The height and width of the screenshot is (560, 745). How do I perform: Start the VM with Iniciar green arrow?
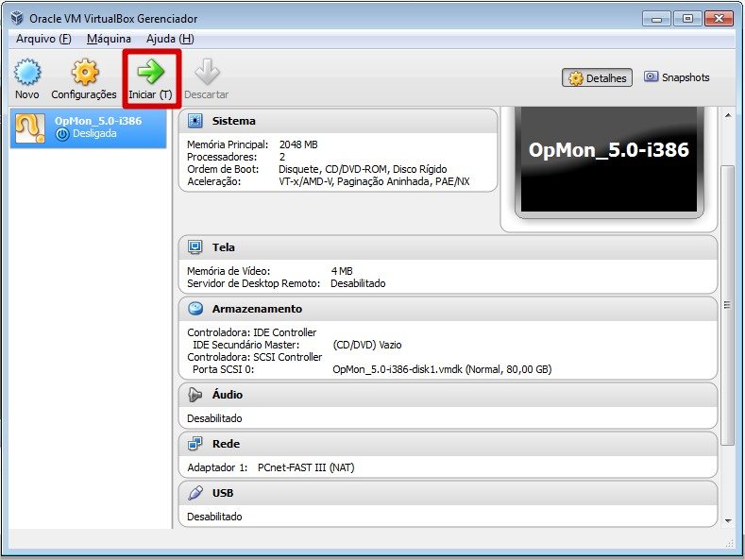coord(150,74)
